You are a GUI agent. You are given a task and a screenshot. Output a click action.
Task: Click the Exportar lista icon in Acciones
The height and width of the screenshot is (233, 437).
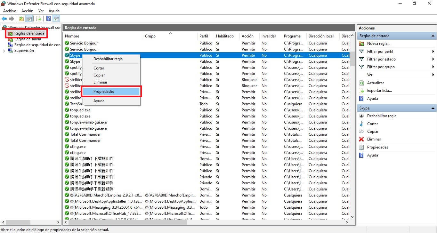coord(361,91)
